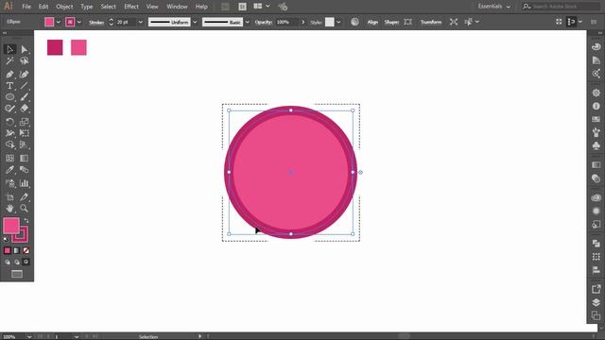Reset to default fill and stroke
The image size is (605, 340).
tap(6, 239)
